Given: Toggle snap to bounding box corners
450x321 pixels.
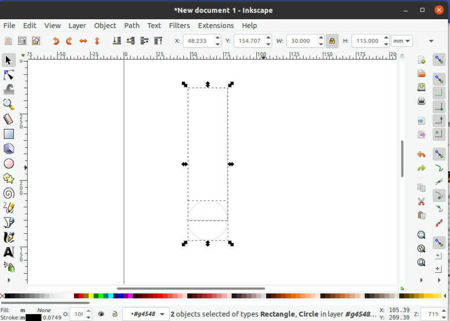Looking at the screenshot, I should (x=439, y=107).
